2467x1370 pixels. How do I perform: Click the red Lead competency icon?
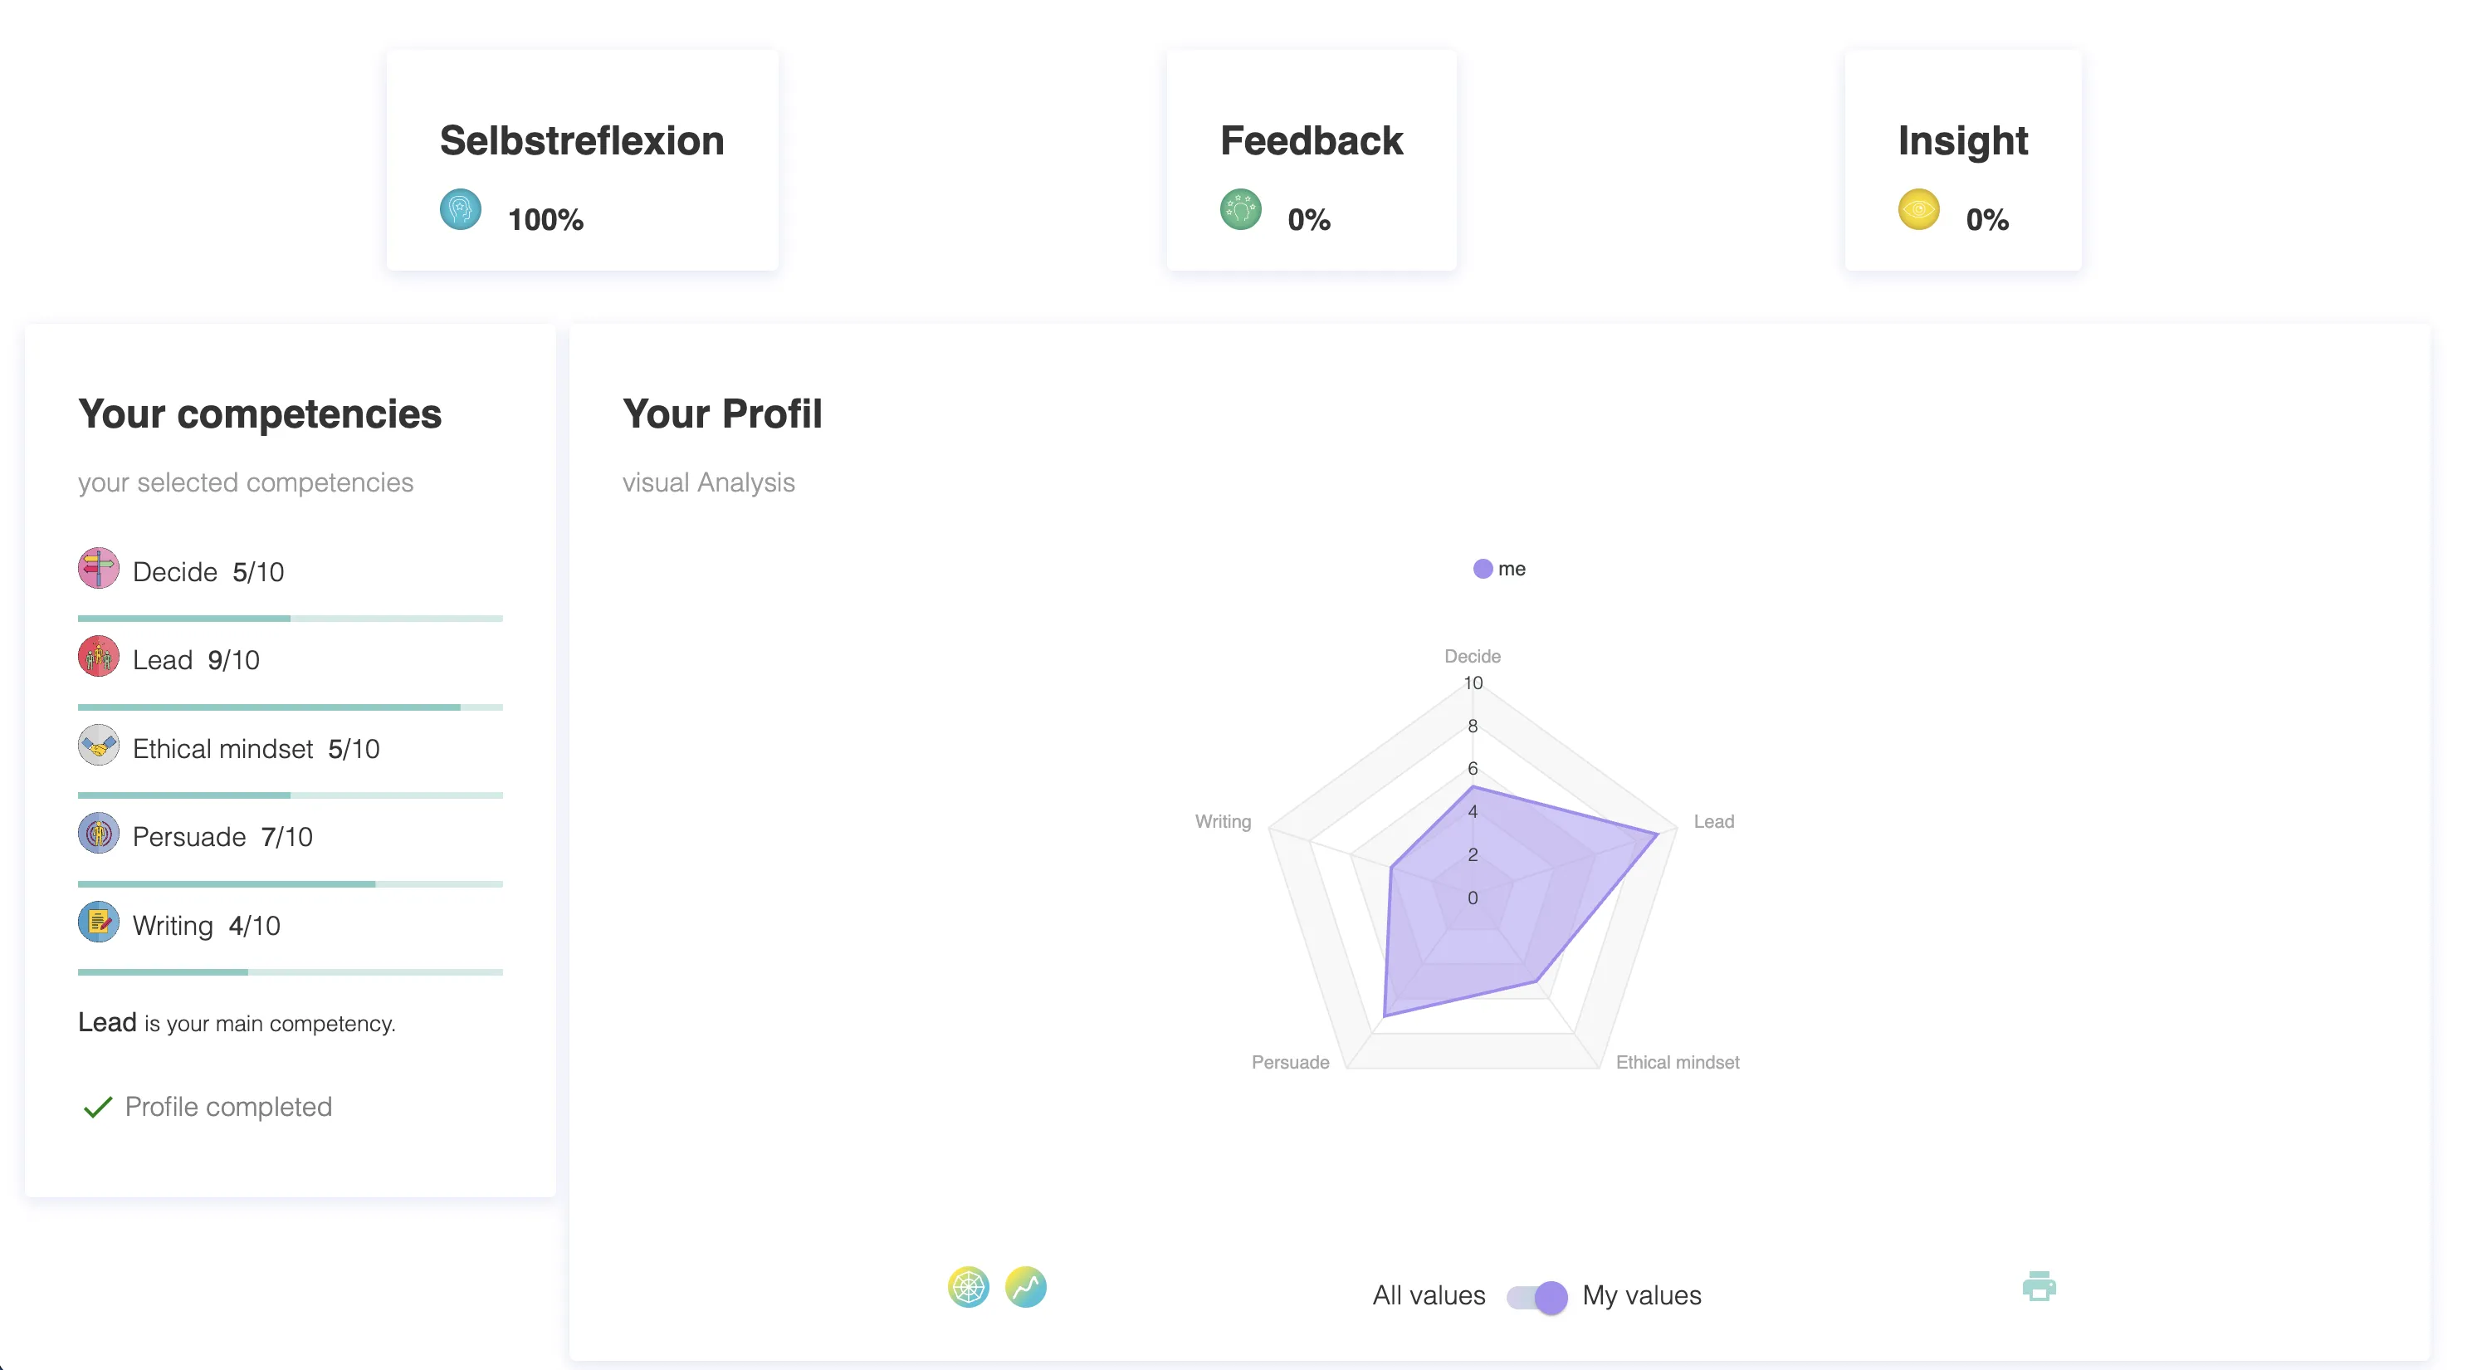click(98, 656)
